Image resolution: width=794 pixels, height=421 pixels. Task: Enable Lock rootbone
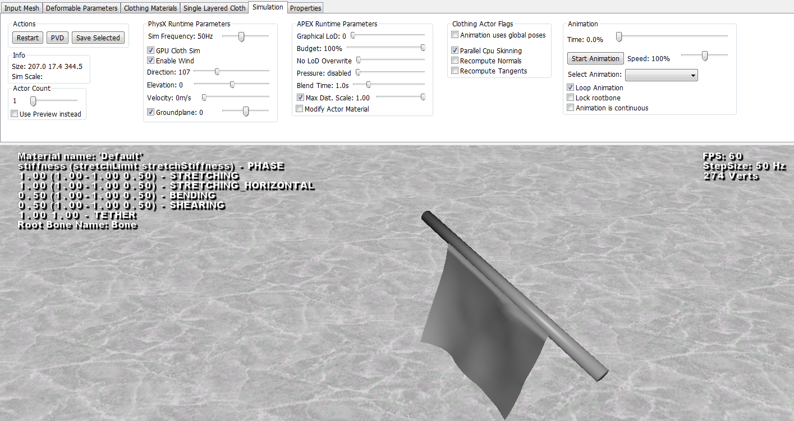(571, 97)
